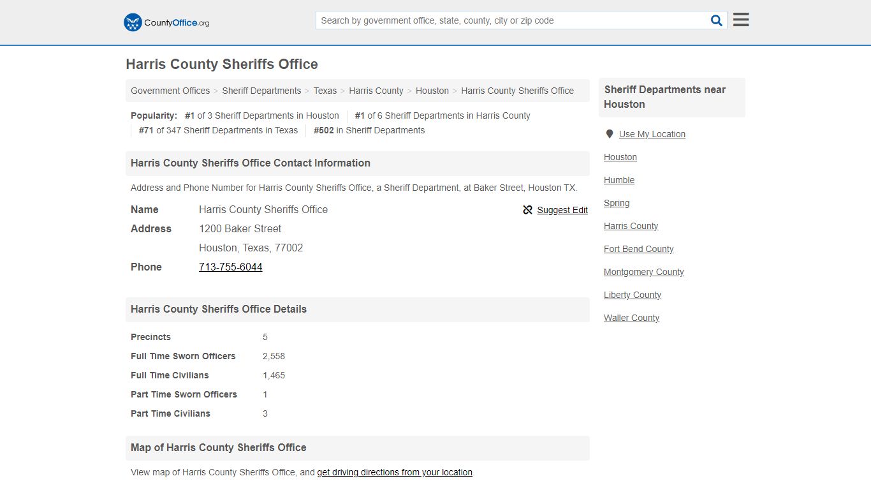Click the page title heading
Screen dimensions: 871x490
222,64
